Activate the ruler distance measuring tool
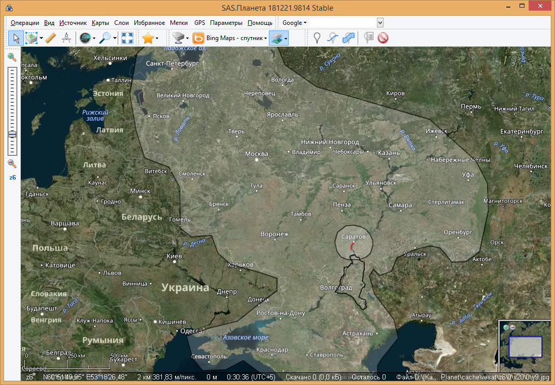Screen dimensions: 555x385 (x=51, y=38)
